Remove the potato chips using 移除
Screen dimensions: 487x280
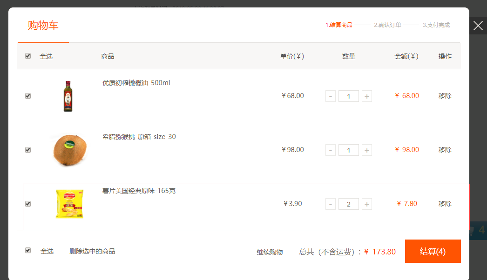click(x=445, y=204)
